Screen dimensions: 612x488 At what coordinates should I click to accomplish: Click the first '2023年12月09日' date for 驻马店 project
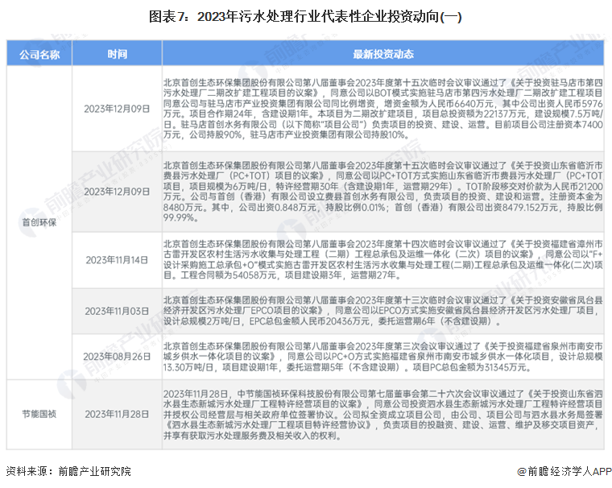click(x=117, y=109)
